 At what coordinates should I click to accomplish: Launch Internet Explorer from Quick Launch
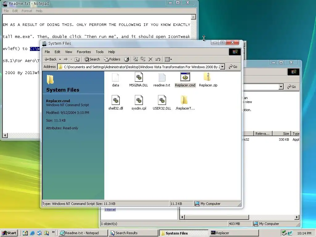pos(32,233)
